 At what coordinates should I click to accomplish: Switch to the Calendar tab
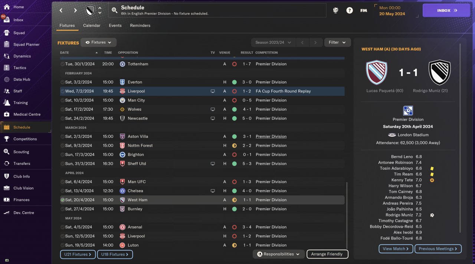[92, 26]
